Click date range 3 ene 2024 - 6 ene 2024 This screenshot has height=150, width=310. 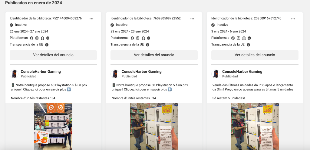coord(229,31)
